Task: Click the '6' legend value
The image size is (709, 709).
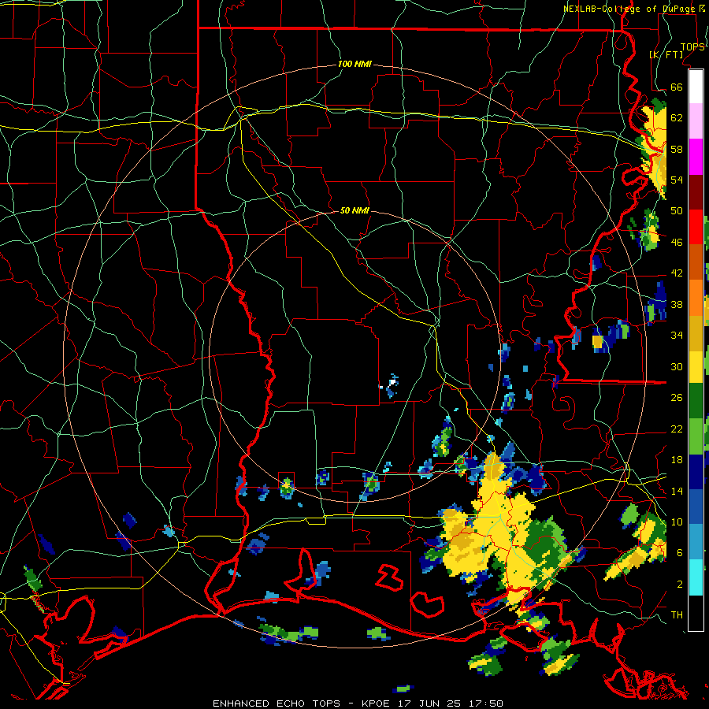Action: pos(680,553)
